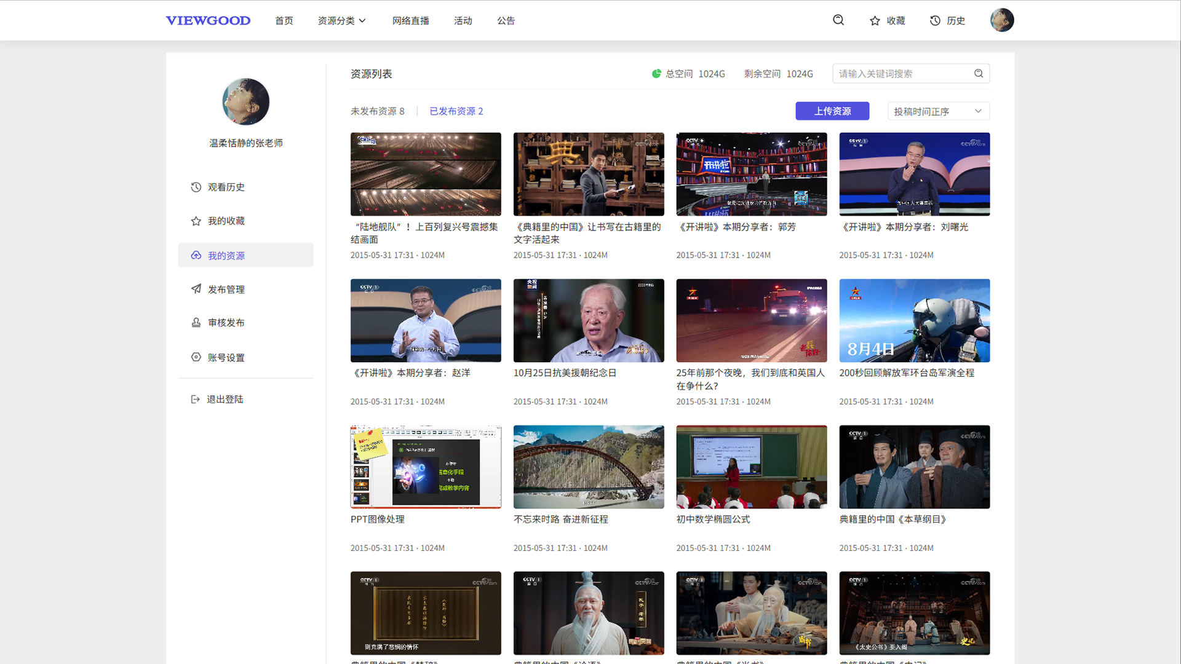This screenshot has height=664, width=1181.
Task: Click the title 初中数学椭圆公式
Action: (x=714, y=520)
